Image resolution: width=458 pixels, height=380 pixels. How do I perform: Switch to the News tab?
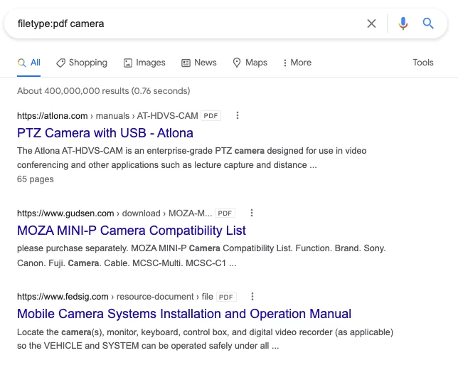[199, 63]
